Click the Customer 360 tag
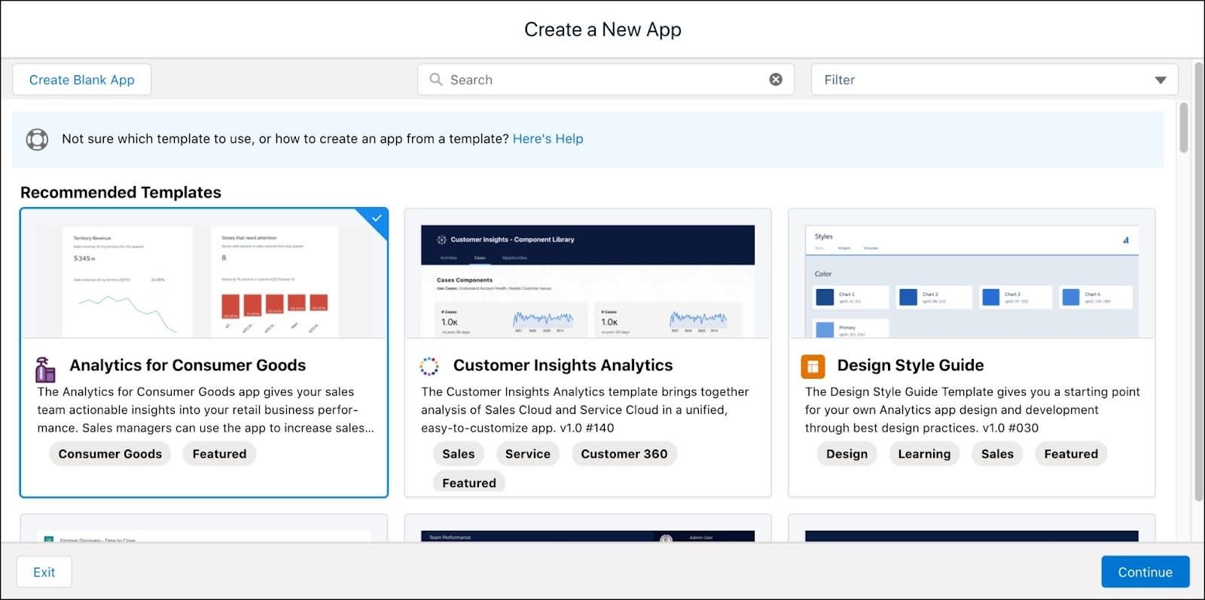The width and height of the screenshot is (1205, 600). (x=624, y=454)
